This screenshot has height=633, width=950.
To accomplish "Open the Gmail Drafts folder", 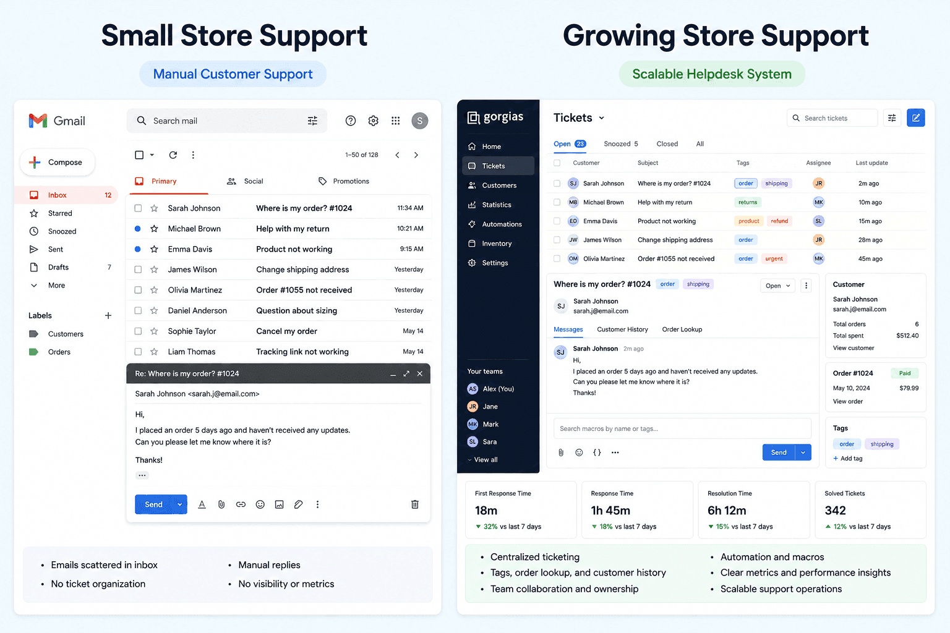I will point(66,267).
